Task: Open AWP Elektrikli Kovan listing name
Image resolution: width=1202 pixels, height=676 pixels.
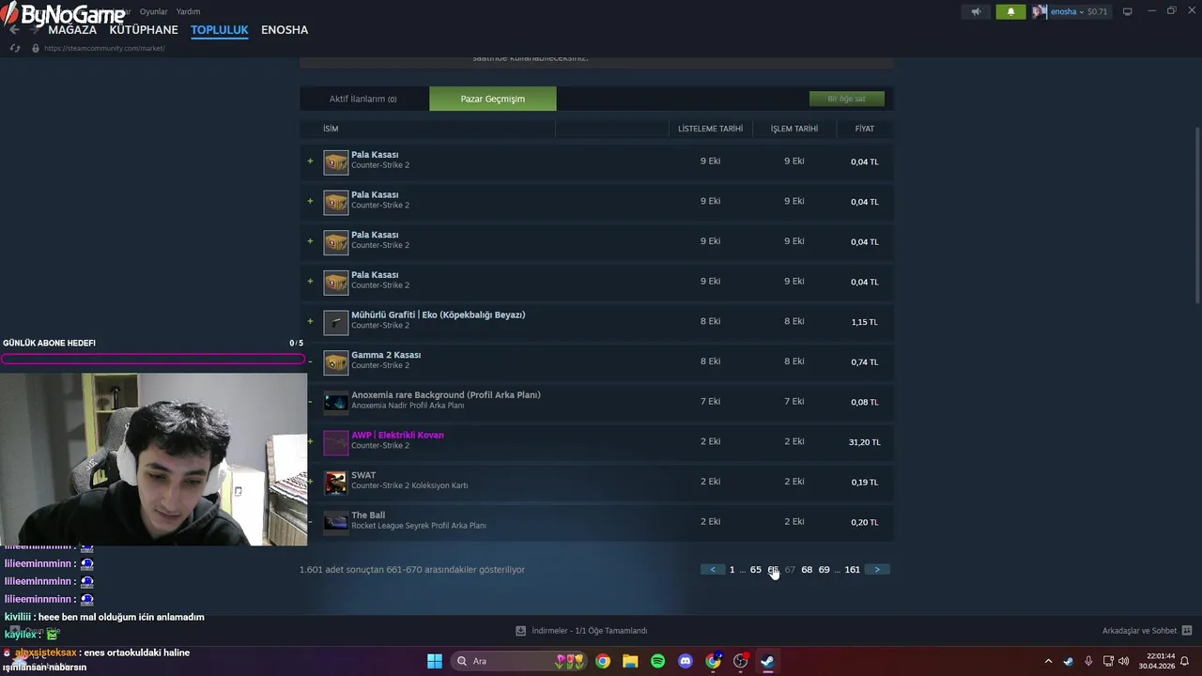Action: tap(397, 435)
